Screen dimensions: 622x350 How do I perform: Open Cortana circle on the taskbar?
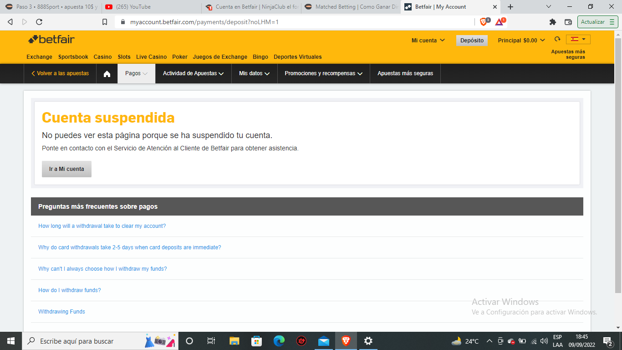(189, 341)
